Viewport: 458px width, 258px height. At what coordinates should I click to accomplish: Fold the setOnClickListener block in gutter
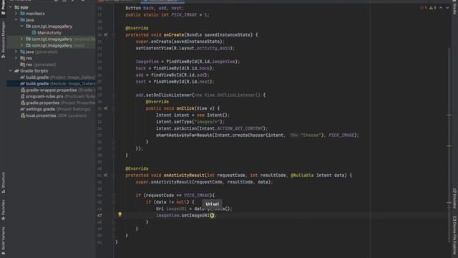tap(114, 95)
